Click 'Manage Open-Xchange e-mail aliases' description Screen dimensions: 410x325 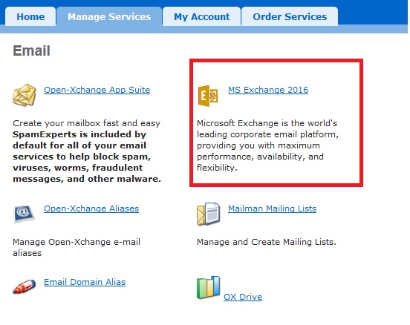point(77,247)
